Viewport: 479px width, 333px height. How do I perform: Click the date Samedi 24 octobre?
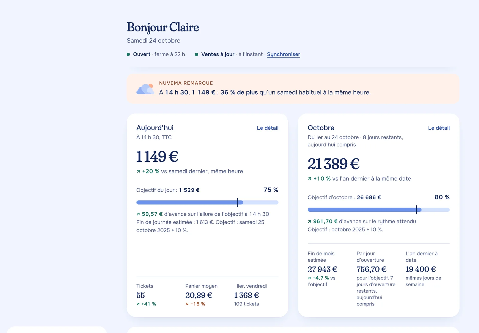coord(154,40)
